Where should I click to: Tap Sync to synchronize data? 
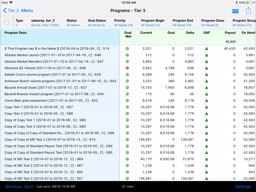(x=29, y=186)
